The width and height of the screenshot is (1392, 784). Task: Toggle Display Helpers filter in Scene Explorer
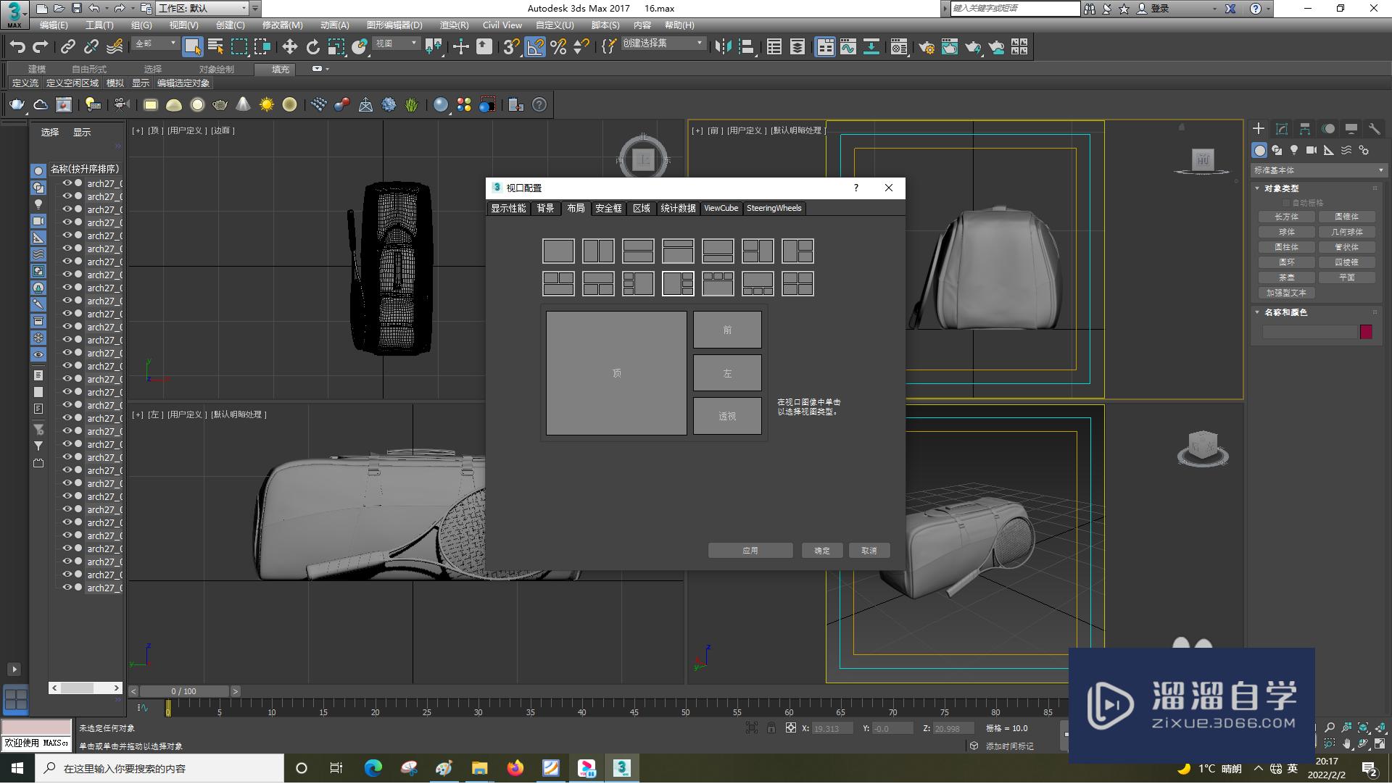coord(38,238)
